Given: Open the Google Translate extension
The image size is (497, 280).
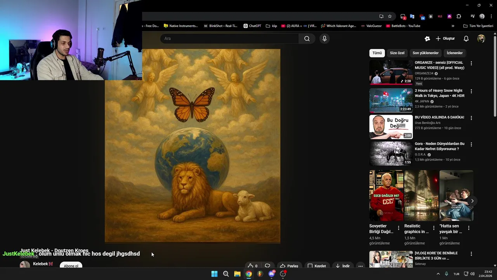Looking at the screenshot, I should click(412, 16).
